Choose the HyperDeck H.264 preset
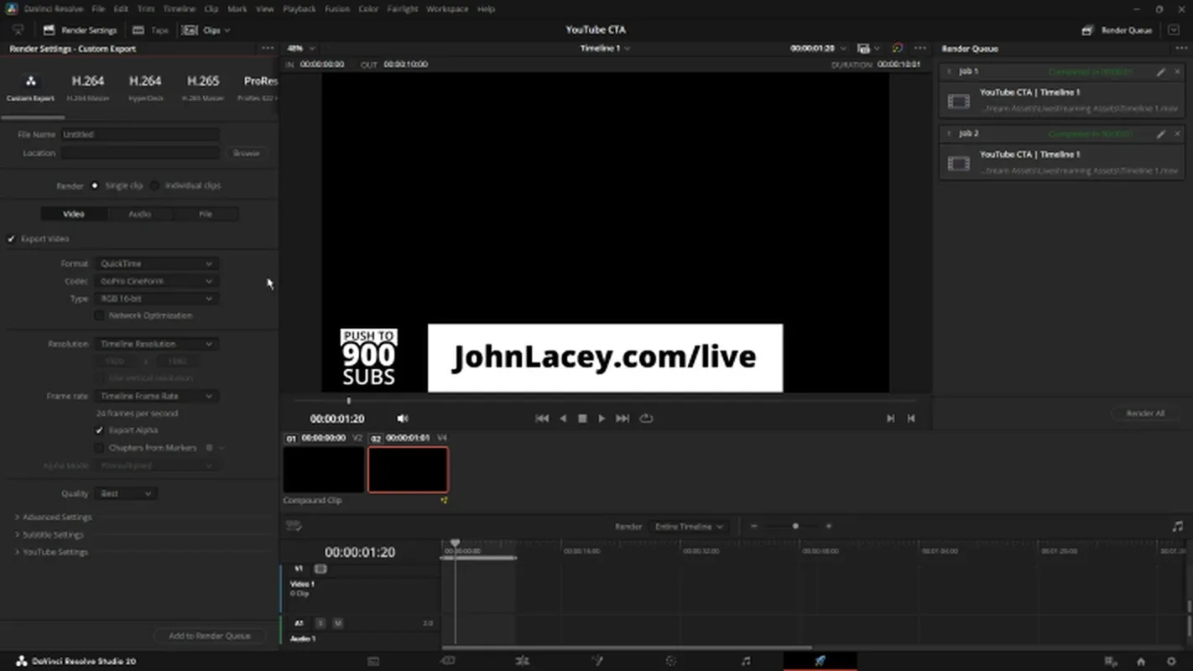Image resolution: width=1193 pixels, height=671 pixels. pos(145,87)
